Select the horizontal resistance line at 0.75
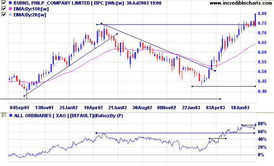The image size is (274, 166). (176, 25)
